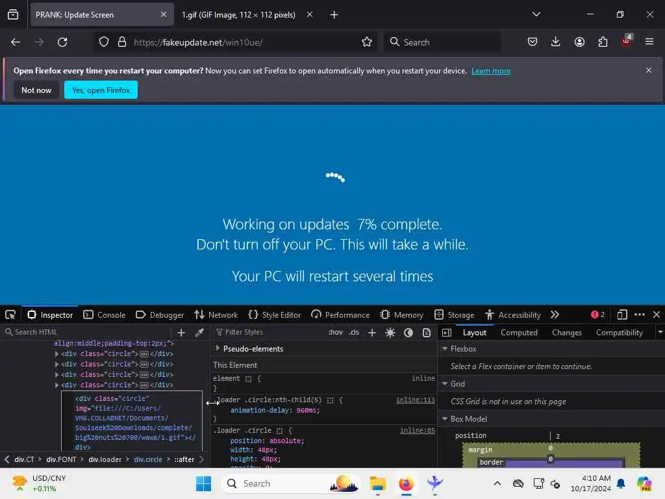Image resolution: width=665 pixels, height=499 pixels.
Task: Open the Pocket save icon
Action: (533, 42)
